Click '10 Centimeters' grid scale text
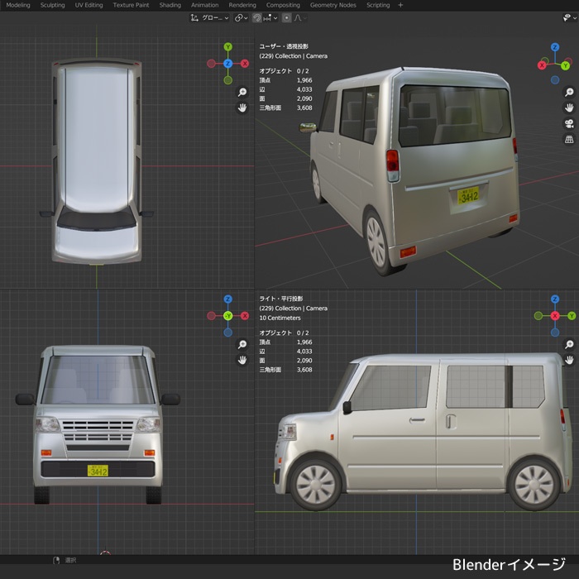Screen dimensions: 579x579 280,318
